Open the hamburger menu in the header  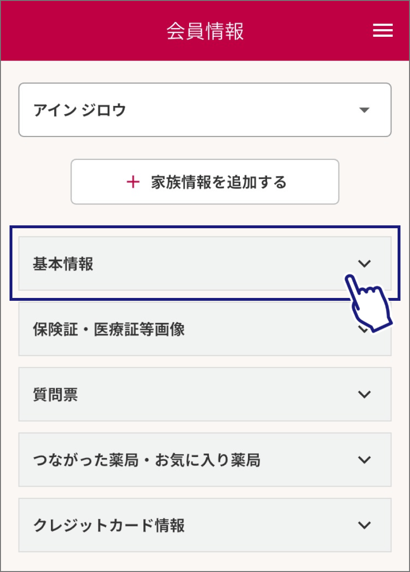383,31
